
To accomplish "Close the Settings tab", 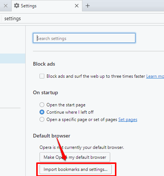I will [x=77, y=5].
